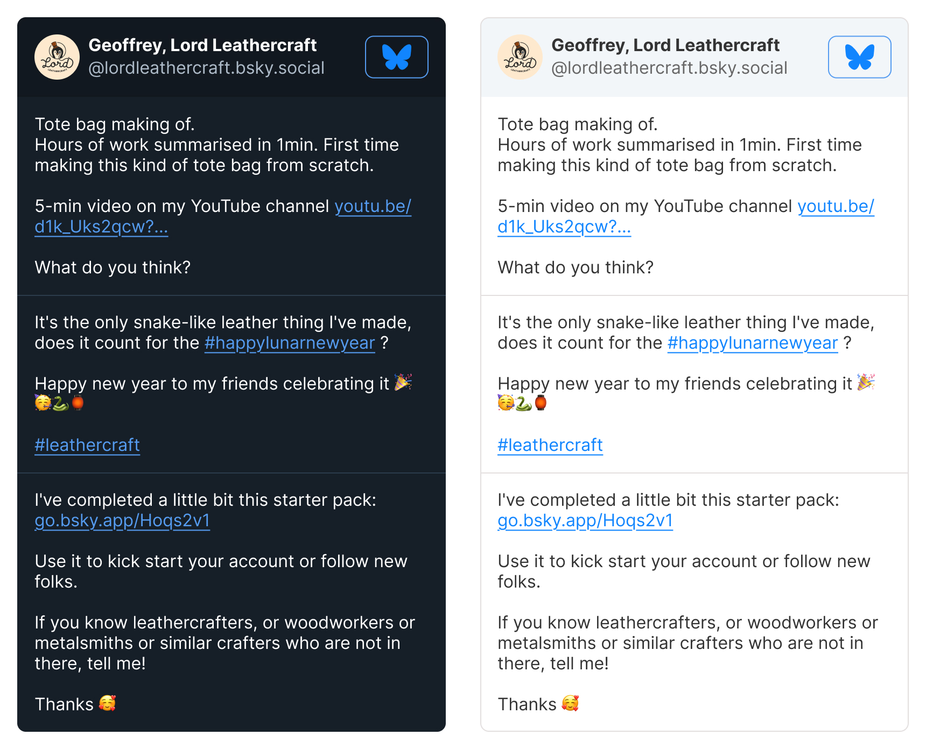Open the profile avatar in dark card
Image resolution: width=926 pixels, height=749 pixels.
(x=57, y=57)
